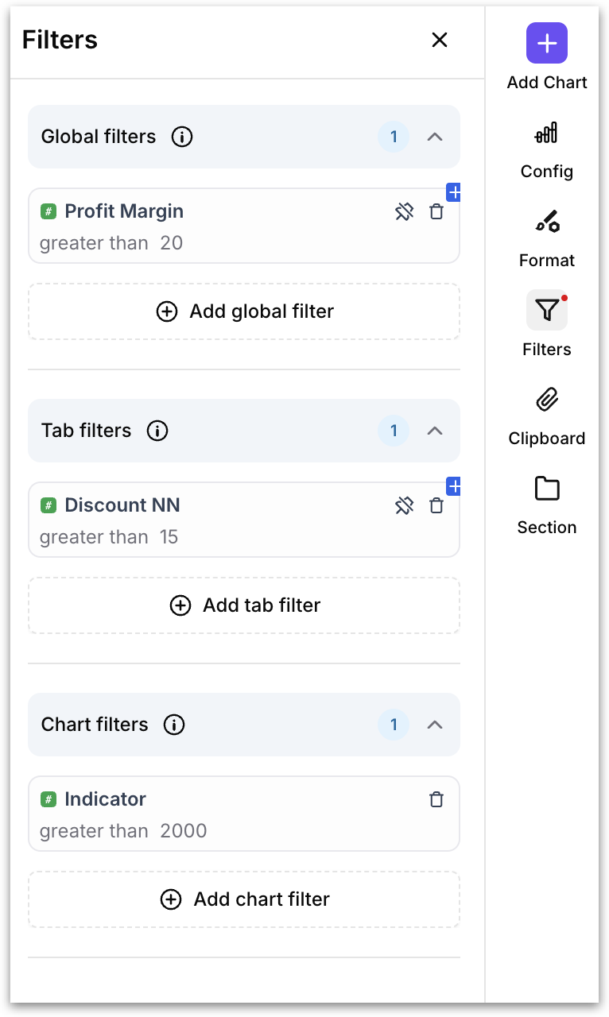This screenshot has height=1017, width=609.
Task: Click the purple Add Chart plus icon
Action: [x=547, y=43]
